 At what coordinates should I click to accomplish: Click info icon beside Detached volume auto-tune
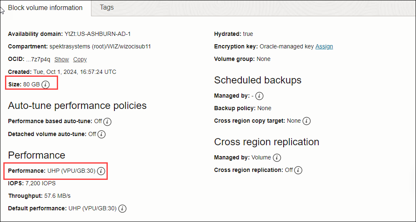point(101,134)
